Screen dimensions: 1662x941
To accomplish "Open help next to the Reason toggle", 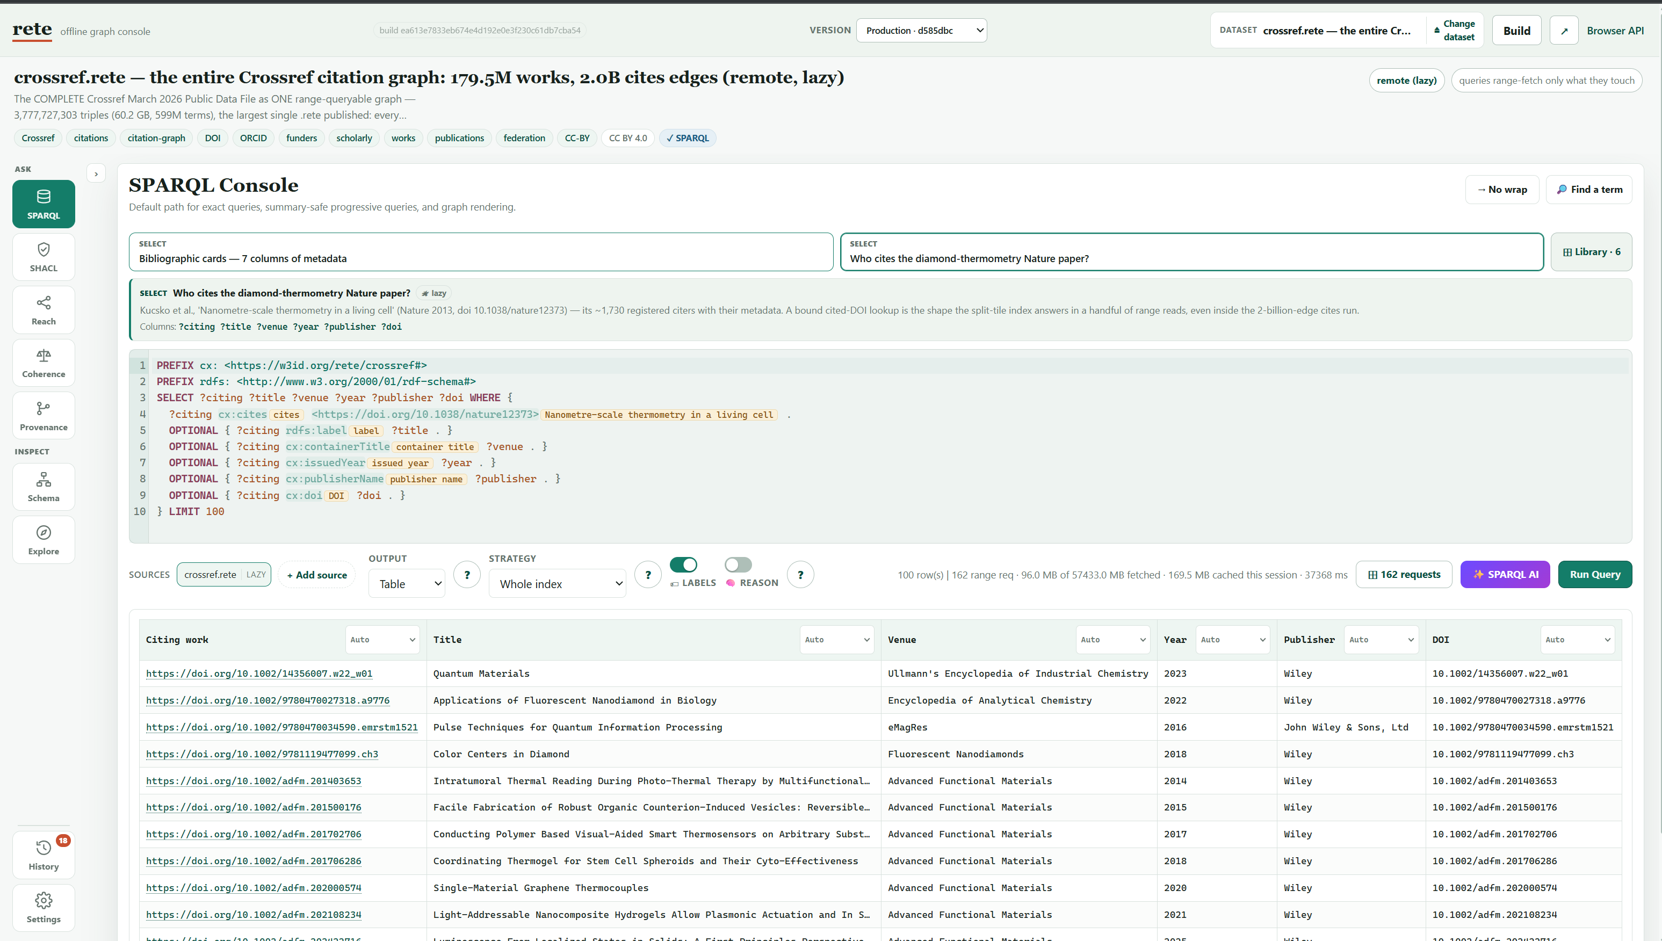I will pyautogui.click(x=800, y=575).
